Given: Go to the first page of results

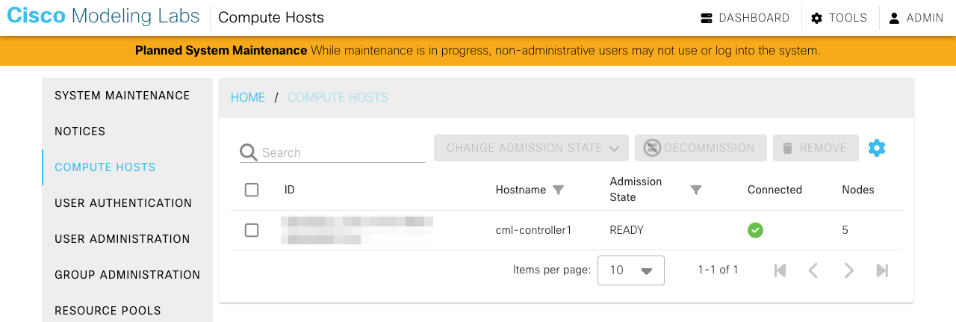Looking at the screenshot, I should (x=780, y=270).
